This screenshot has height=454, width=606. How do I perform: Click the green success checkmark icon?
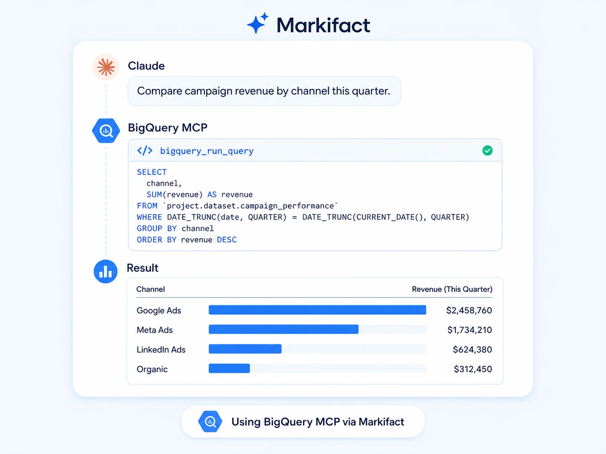click(x=487, y=150)
